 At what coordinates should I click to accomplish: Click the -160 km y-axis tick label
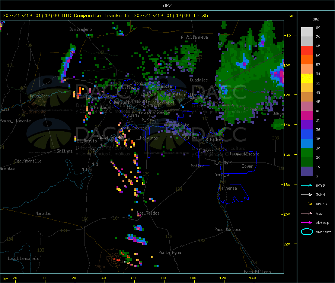point(287,155)
